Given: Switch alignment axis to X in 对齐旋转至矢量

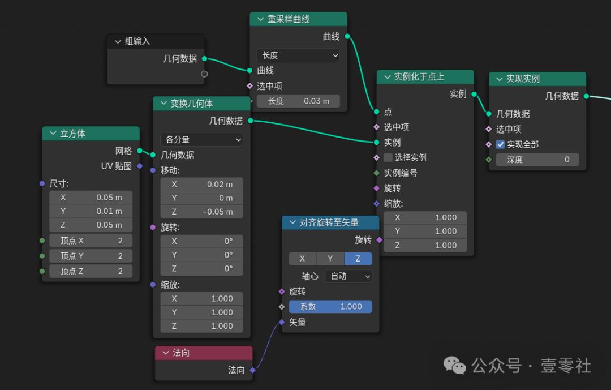Looking at the screenshot, I should 303,259.
